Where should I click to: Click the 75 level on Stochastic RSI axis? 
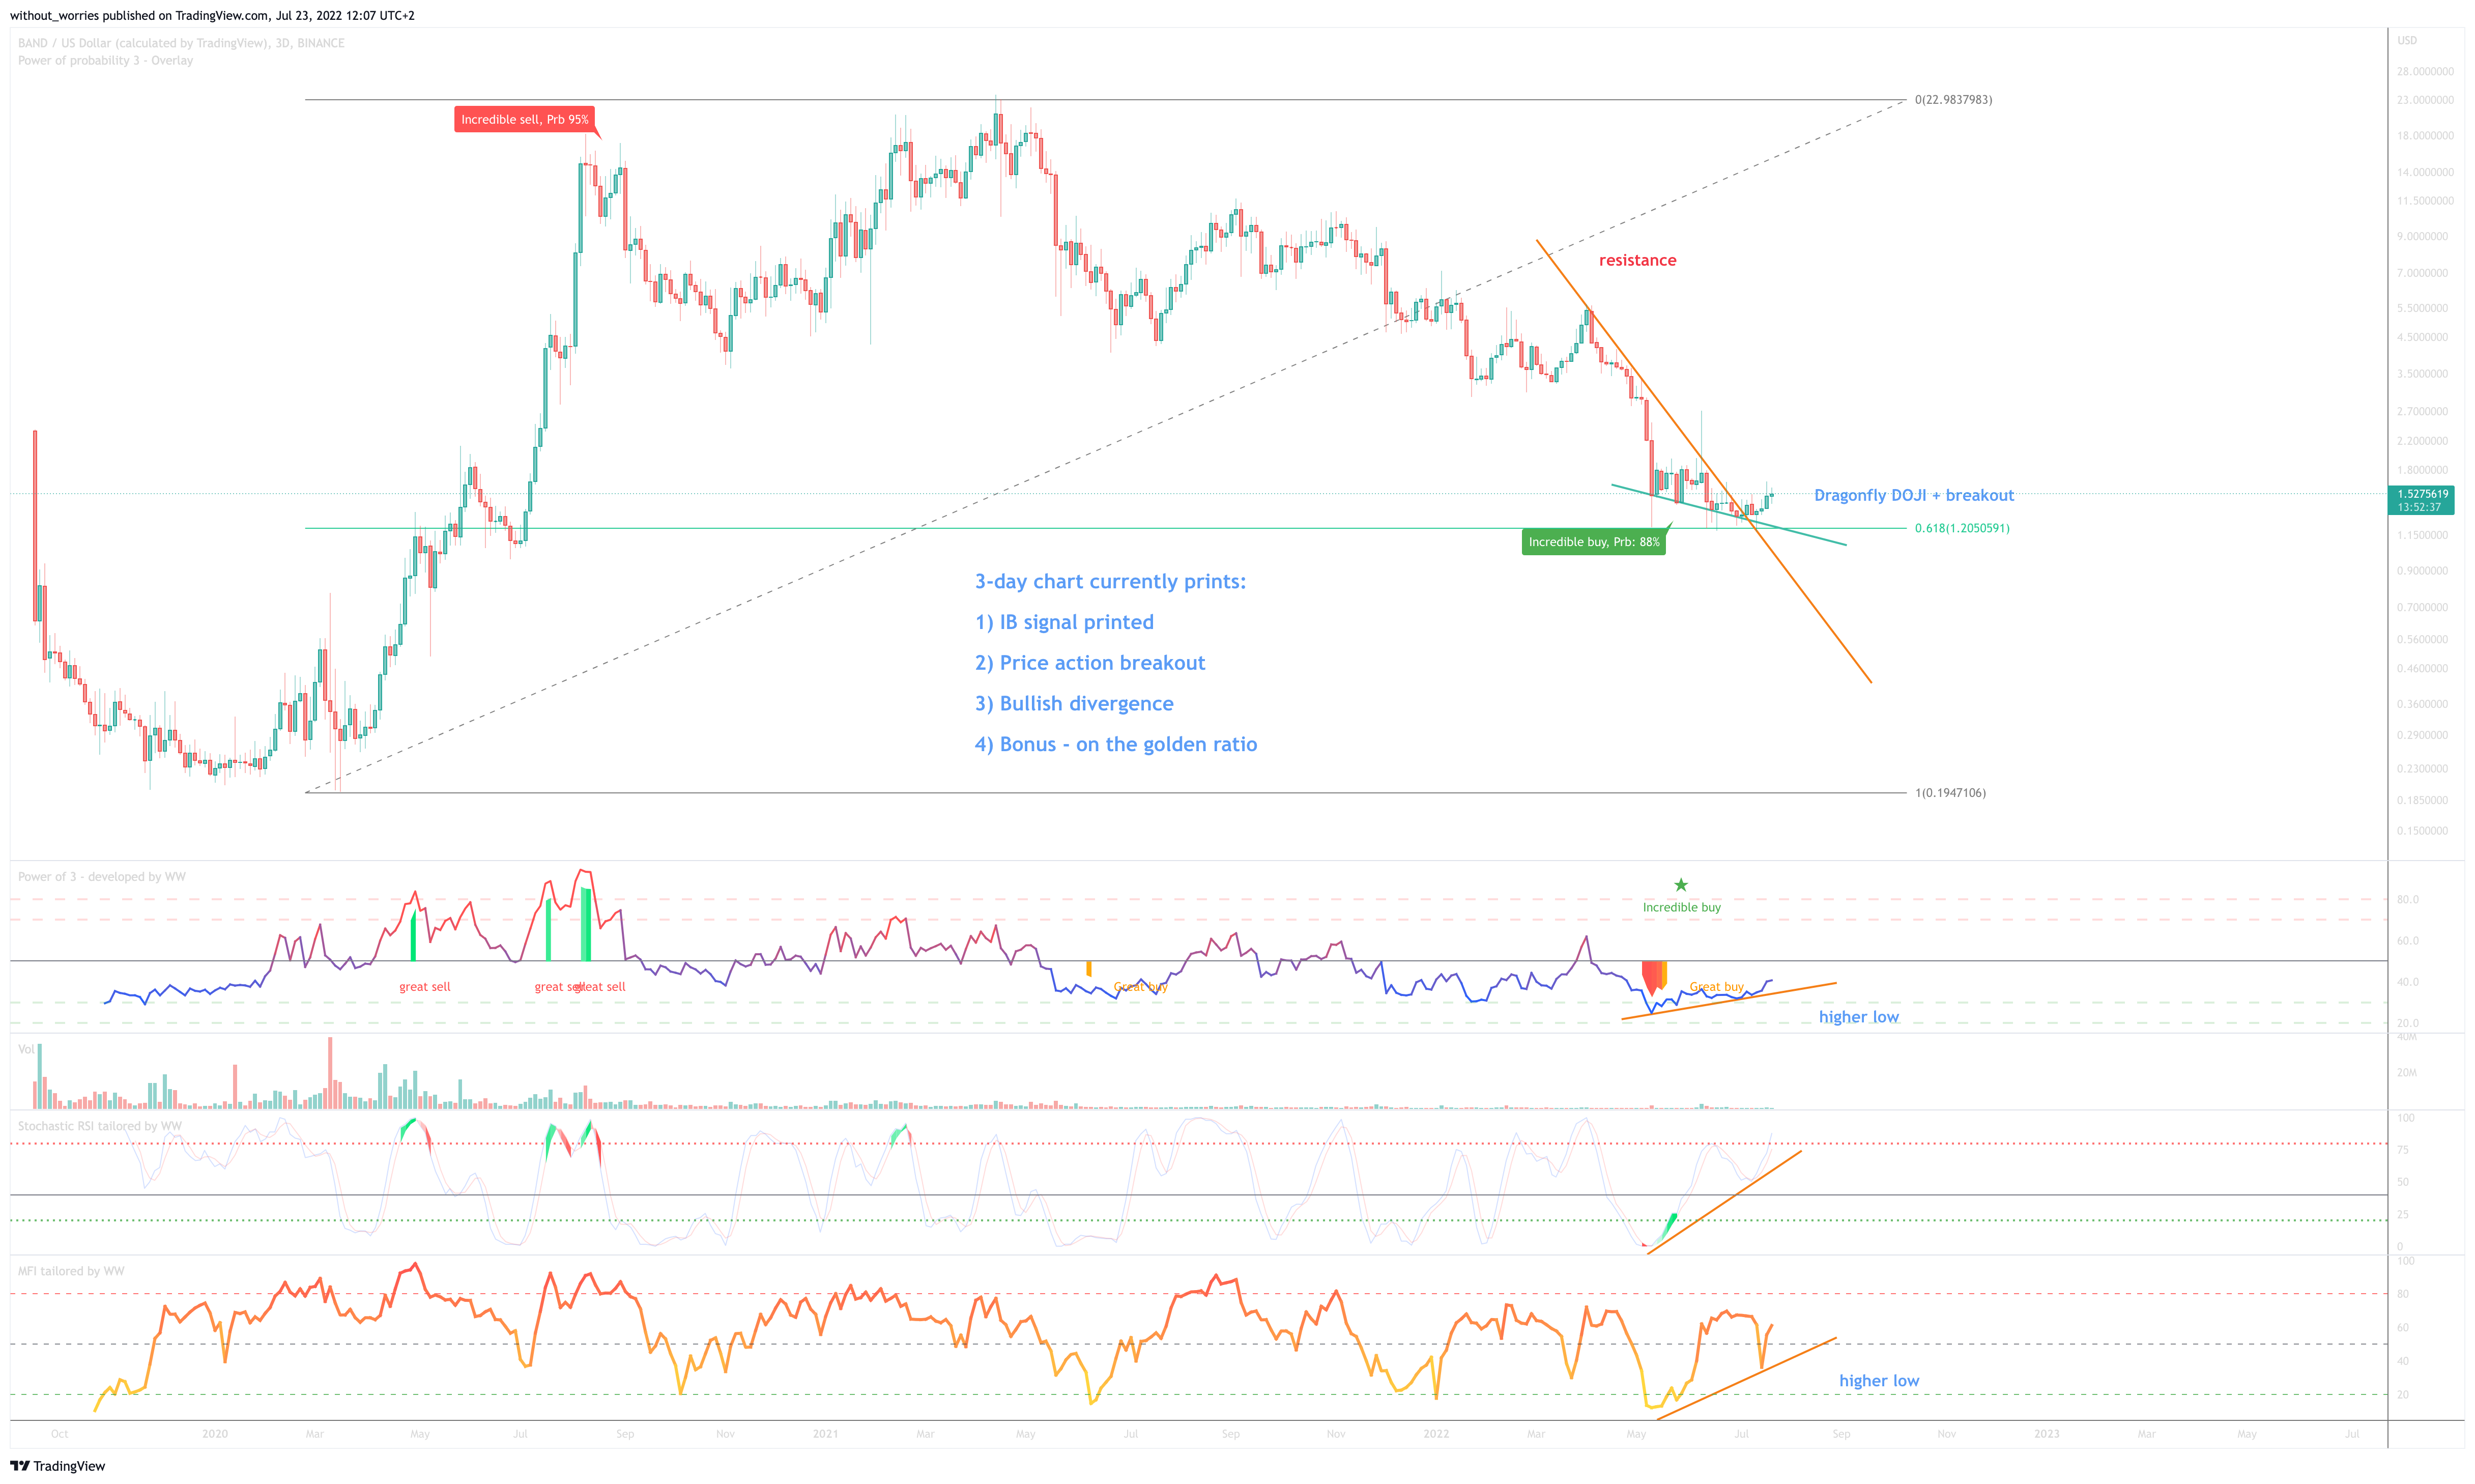[2403, 1150]
